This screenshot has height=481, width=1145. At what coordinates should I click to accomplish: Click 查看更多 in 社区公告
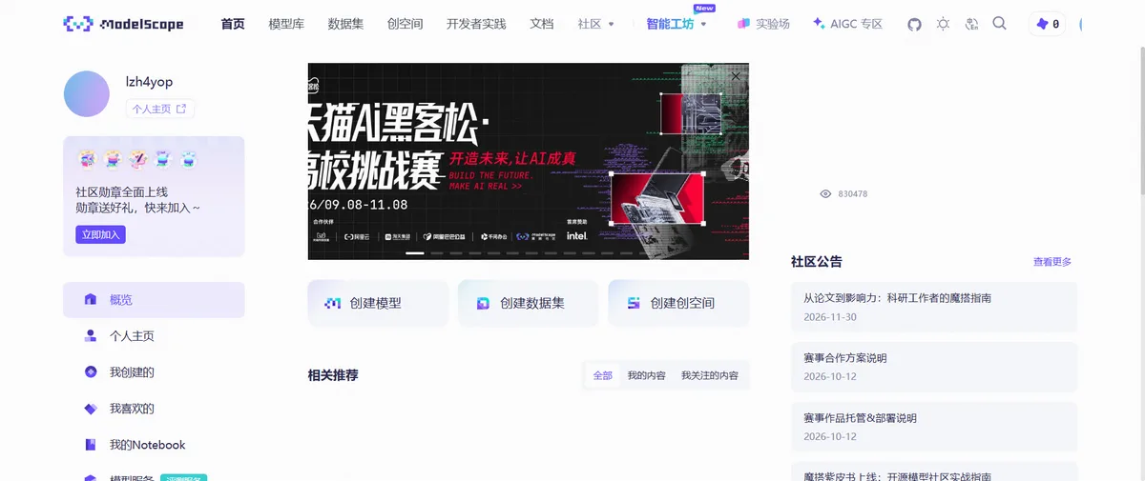[1052, 261]
